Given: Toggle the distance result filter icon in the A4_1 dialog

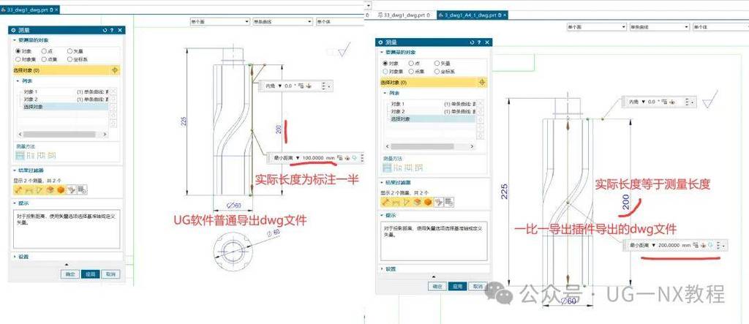Looking at the screenshot, I should (386, 202).
